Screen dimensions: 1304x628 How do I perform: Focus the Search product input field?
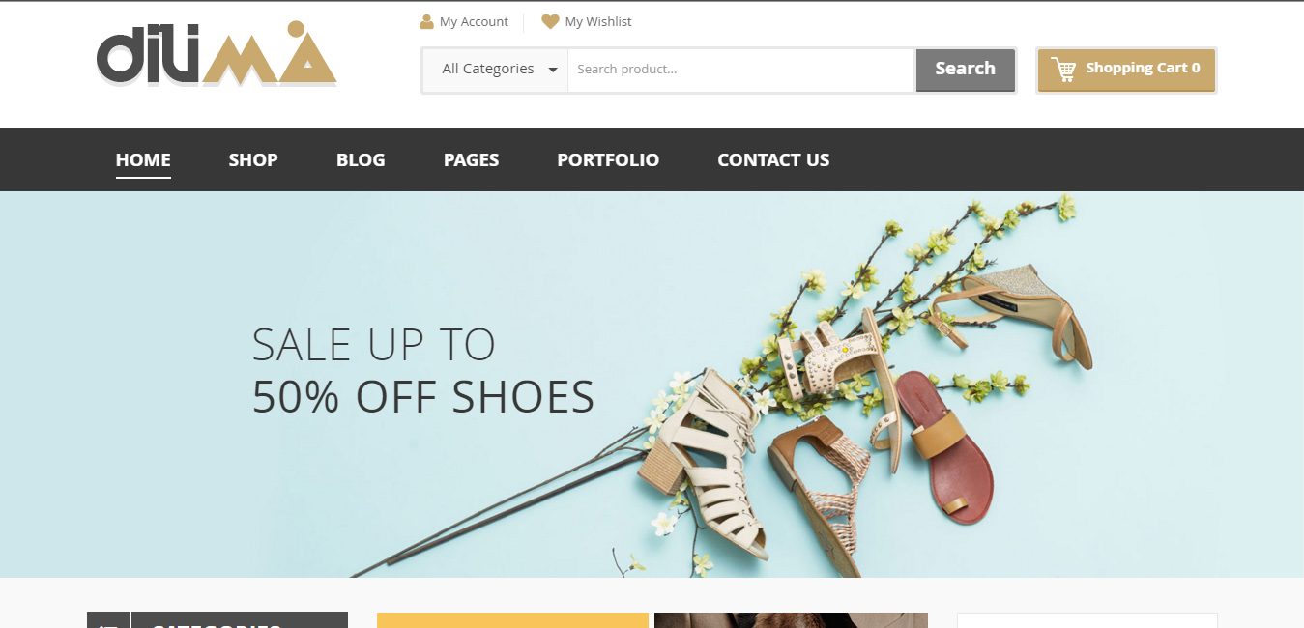pyautogui.click(x=741, y=70)
